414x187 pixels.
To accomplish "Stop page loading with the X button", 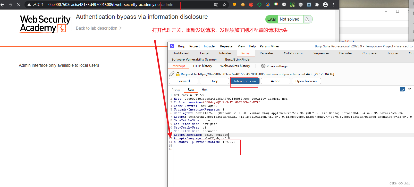I will (19, 5).
